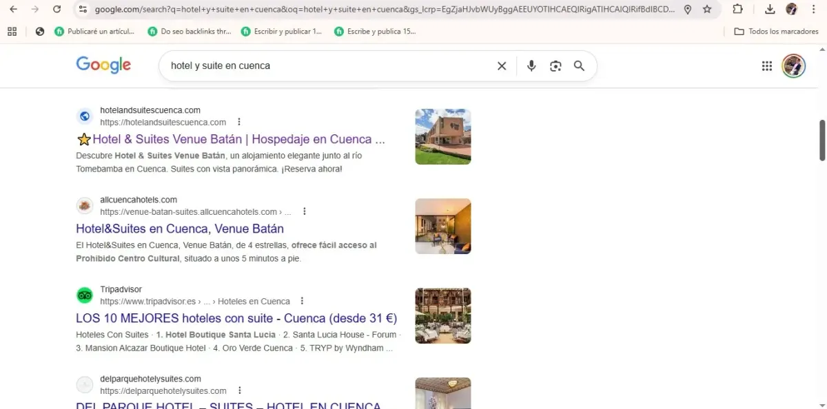Click 'https://delparquehotelysuites.com' URL text
827x409 pixels.
tap(163, 391)
